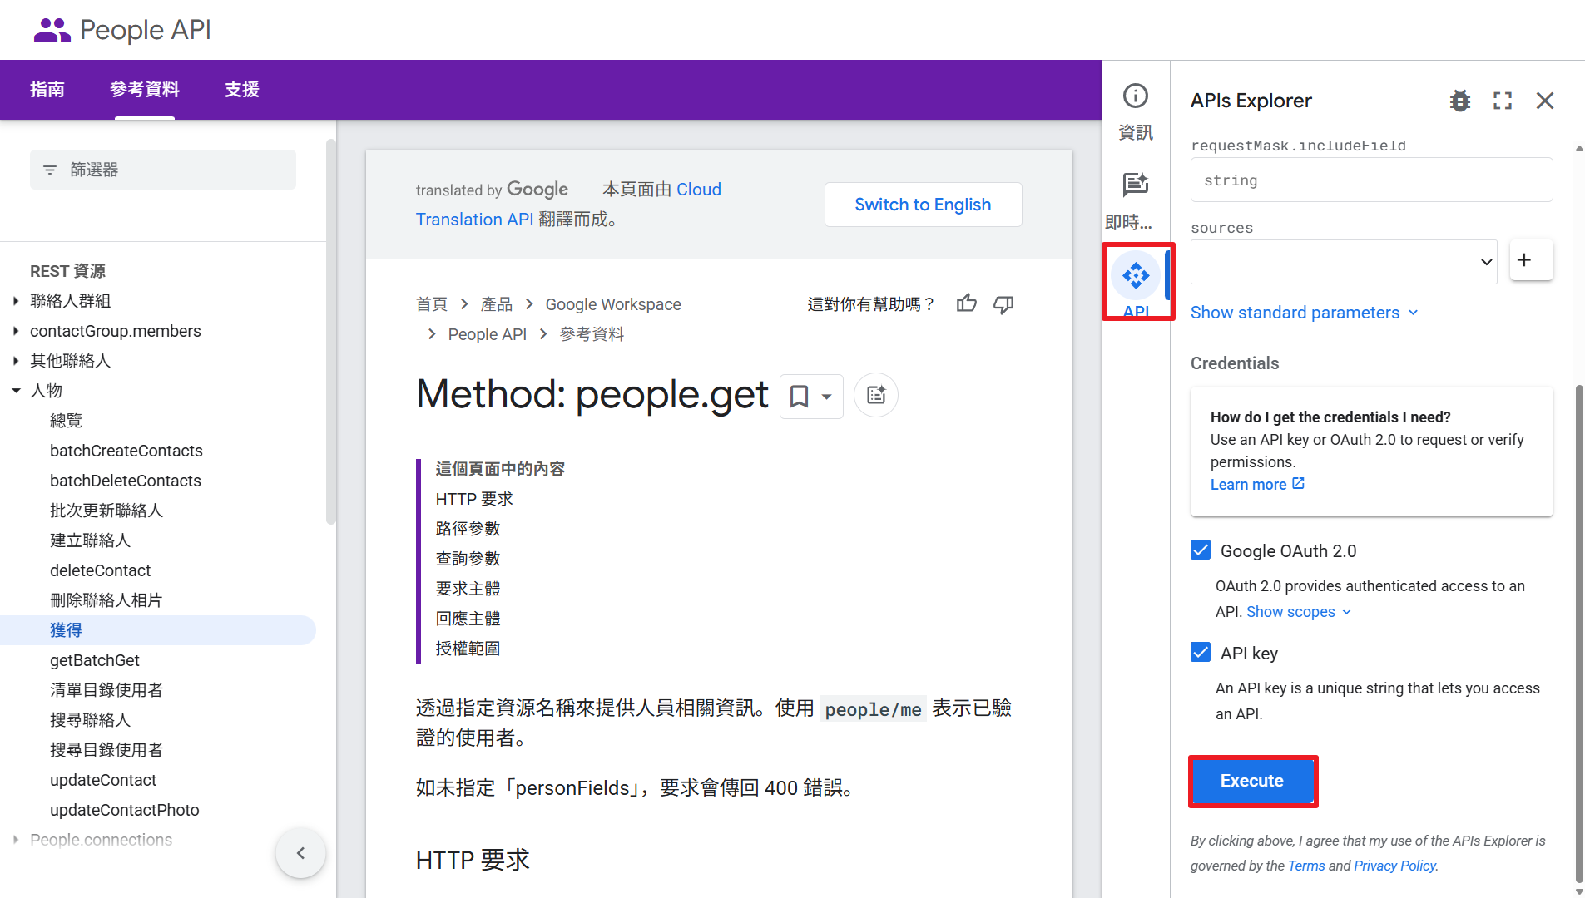Toggle the API key checkbox

tap(1201, 653)
